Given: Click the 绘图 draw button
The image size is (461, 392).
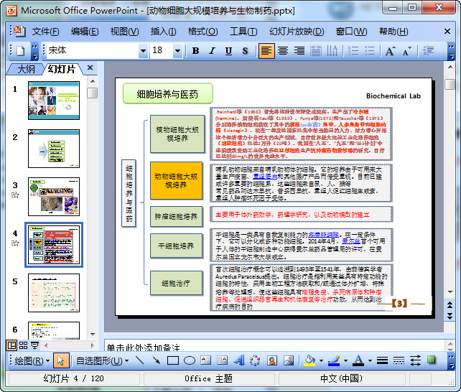Looking at the screenshot, I should click(x=29, y=360).
